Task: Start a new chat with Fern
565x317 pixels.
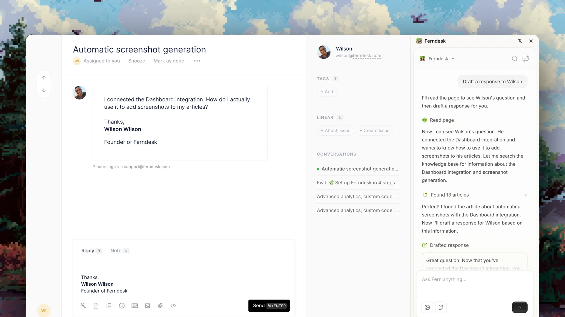Action: 526,58
